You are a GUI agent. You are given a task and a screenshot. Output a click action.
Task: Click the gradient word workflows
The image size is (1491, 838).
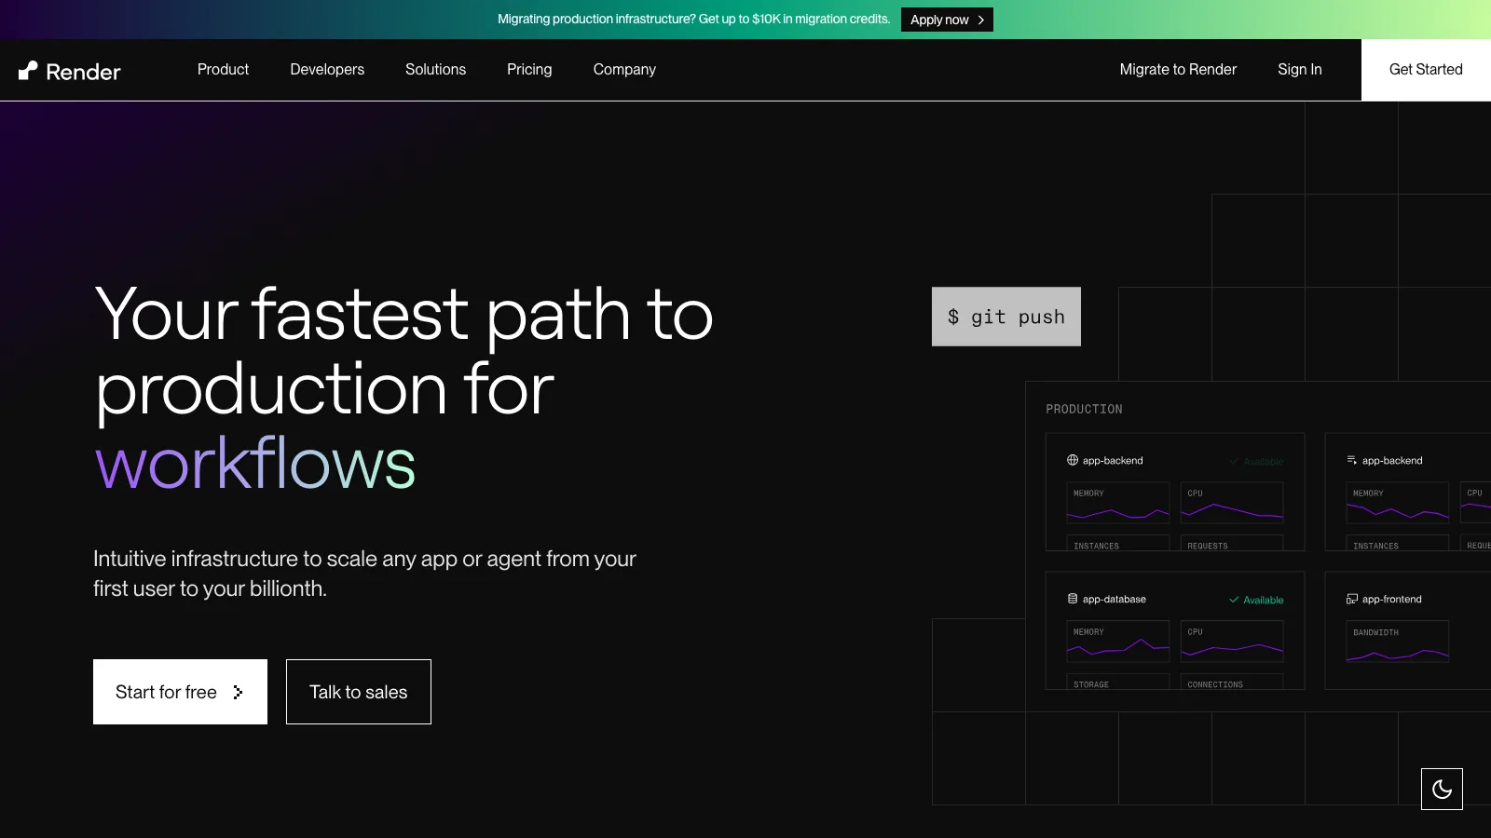(x=255, y=463)
